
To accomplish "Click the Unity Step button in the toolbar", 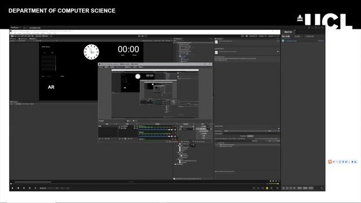I will click(146, 36).
